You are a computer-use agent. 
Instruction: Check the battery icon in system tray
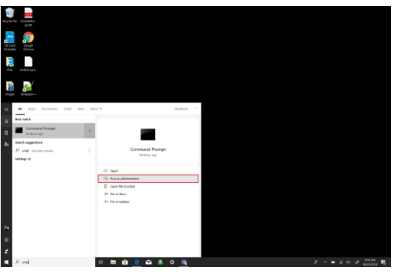pyautogui.click(x=333, y=262)
